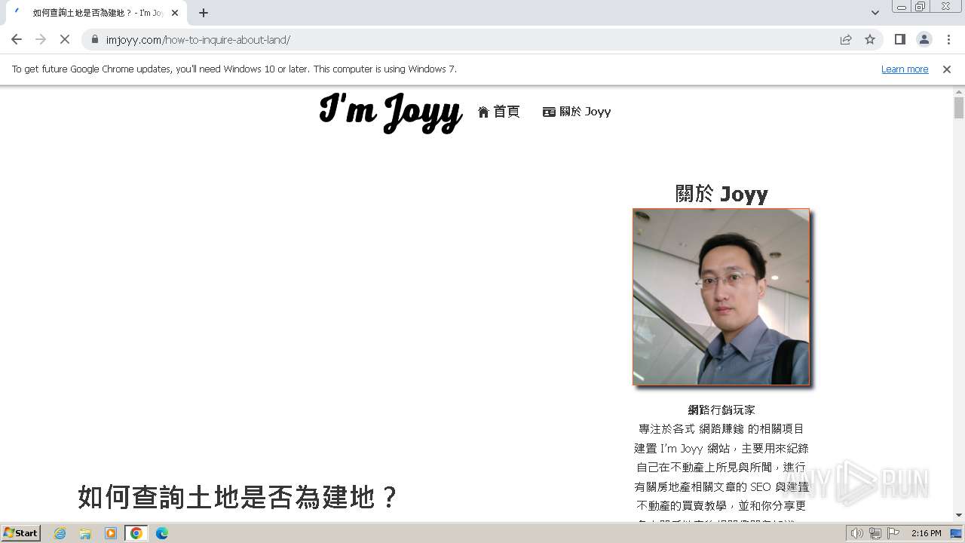The width and height of the screenshot is (965, 543).
Task: Click the page vertical scrollbar thumb
Action: point(959,108)
